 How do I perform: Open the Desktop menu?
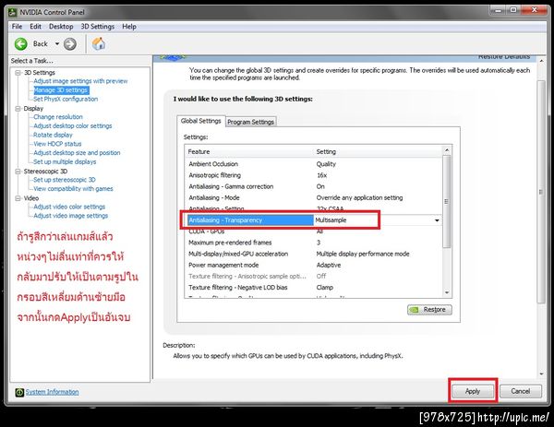pyautogui.click(x=61, y=27)
